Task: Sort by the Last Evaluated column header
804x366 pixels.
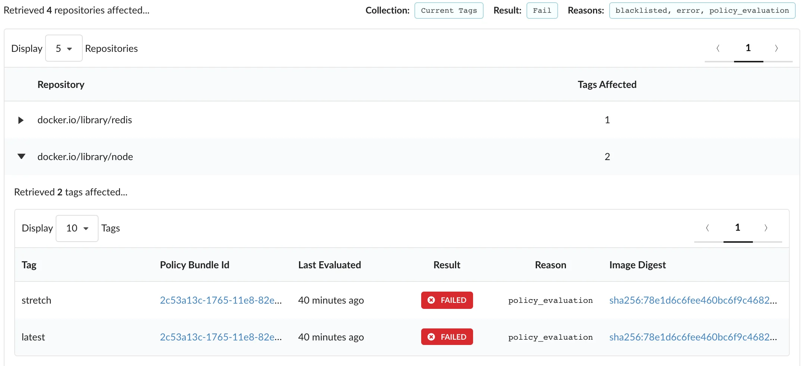Action: [329, 265]
